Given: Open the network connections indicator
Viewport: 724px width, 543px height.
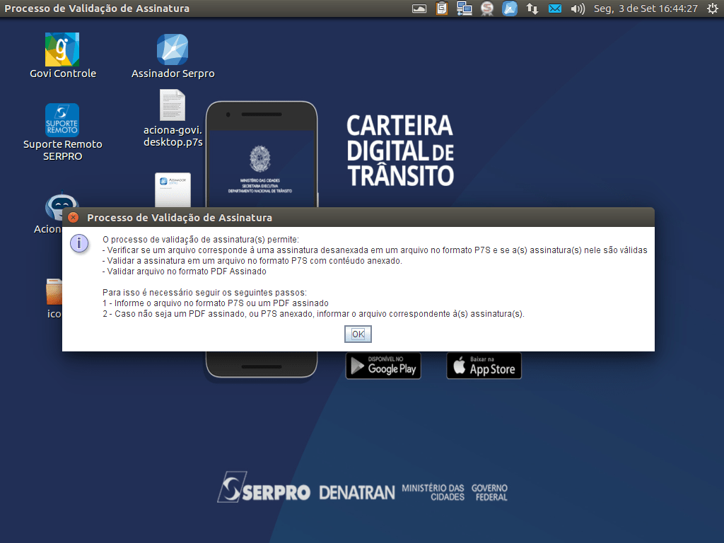Looking at the screenshot, I should [x=532, y=8].
